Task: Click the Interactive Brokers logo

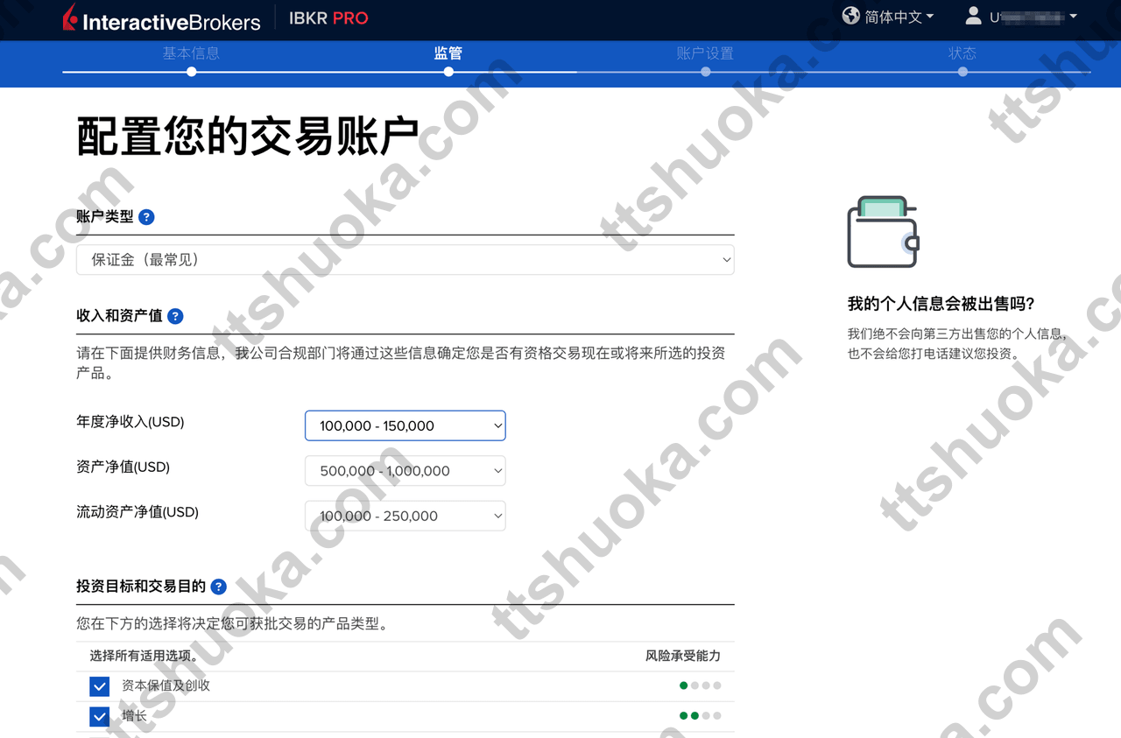Action: [x=162, y=18]
